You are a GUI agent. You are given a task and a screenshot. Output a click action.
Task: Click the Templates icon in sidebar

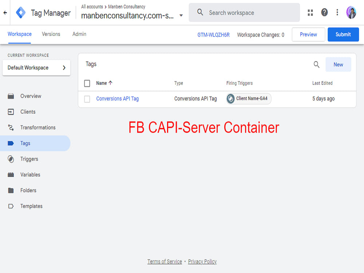click(x=11, y=206)
